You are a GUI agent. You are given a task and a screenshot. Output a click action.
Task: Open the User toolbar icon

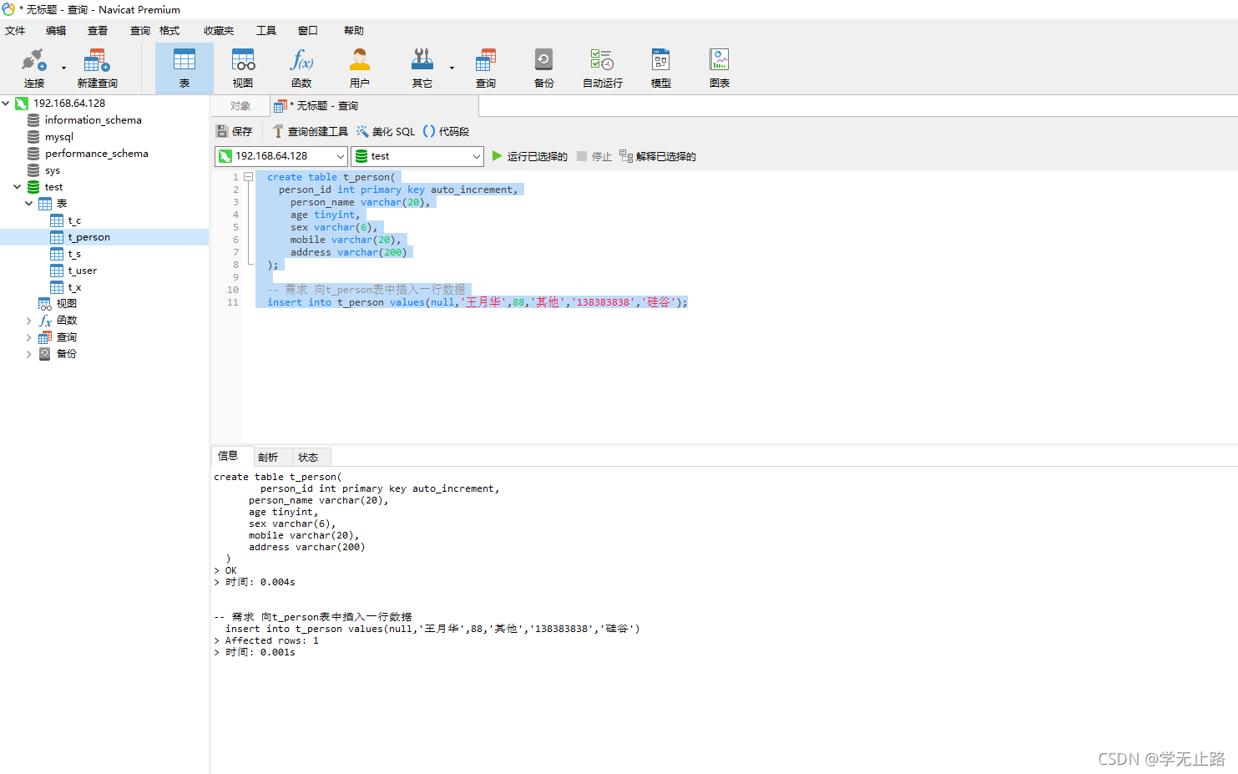tap(360, 68)
